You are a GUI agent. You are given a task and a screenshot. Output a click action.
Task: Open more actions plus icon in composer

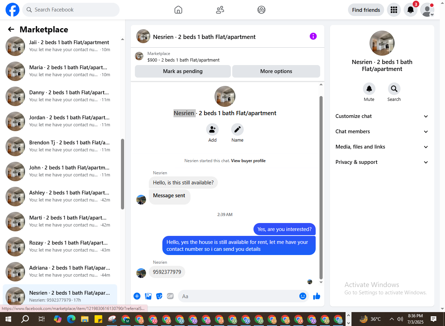coord(137,296)
